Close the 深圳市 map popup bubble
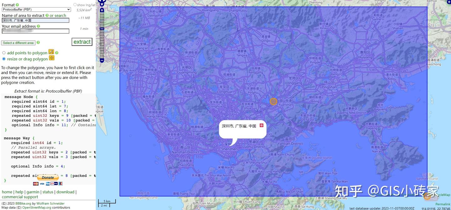Screen dimensions: 451x210 click(x=262, y=125)
